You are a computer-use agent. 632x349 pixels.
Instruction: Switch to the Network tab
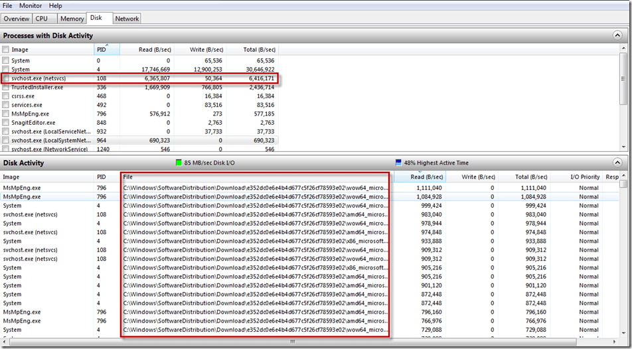127,19
